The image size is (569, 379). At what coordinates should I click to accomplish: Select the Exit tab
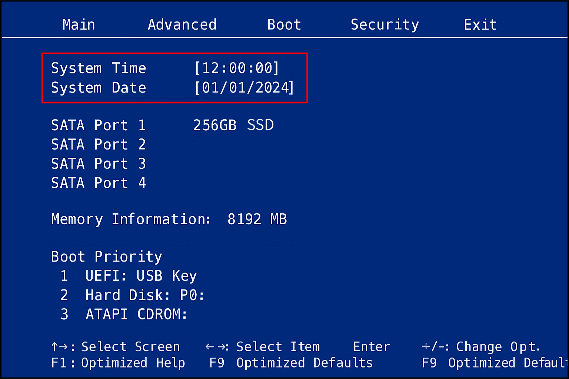pos(480,25)
